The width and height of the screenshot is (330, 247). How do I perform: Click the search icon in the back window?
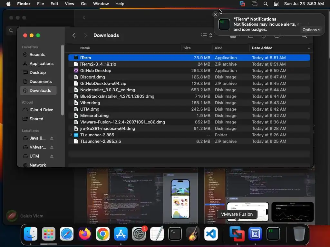click(x=11, y=31)
